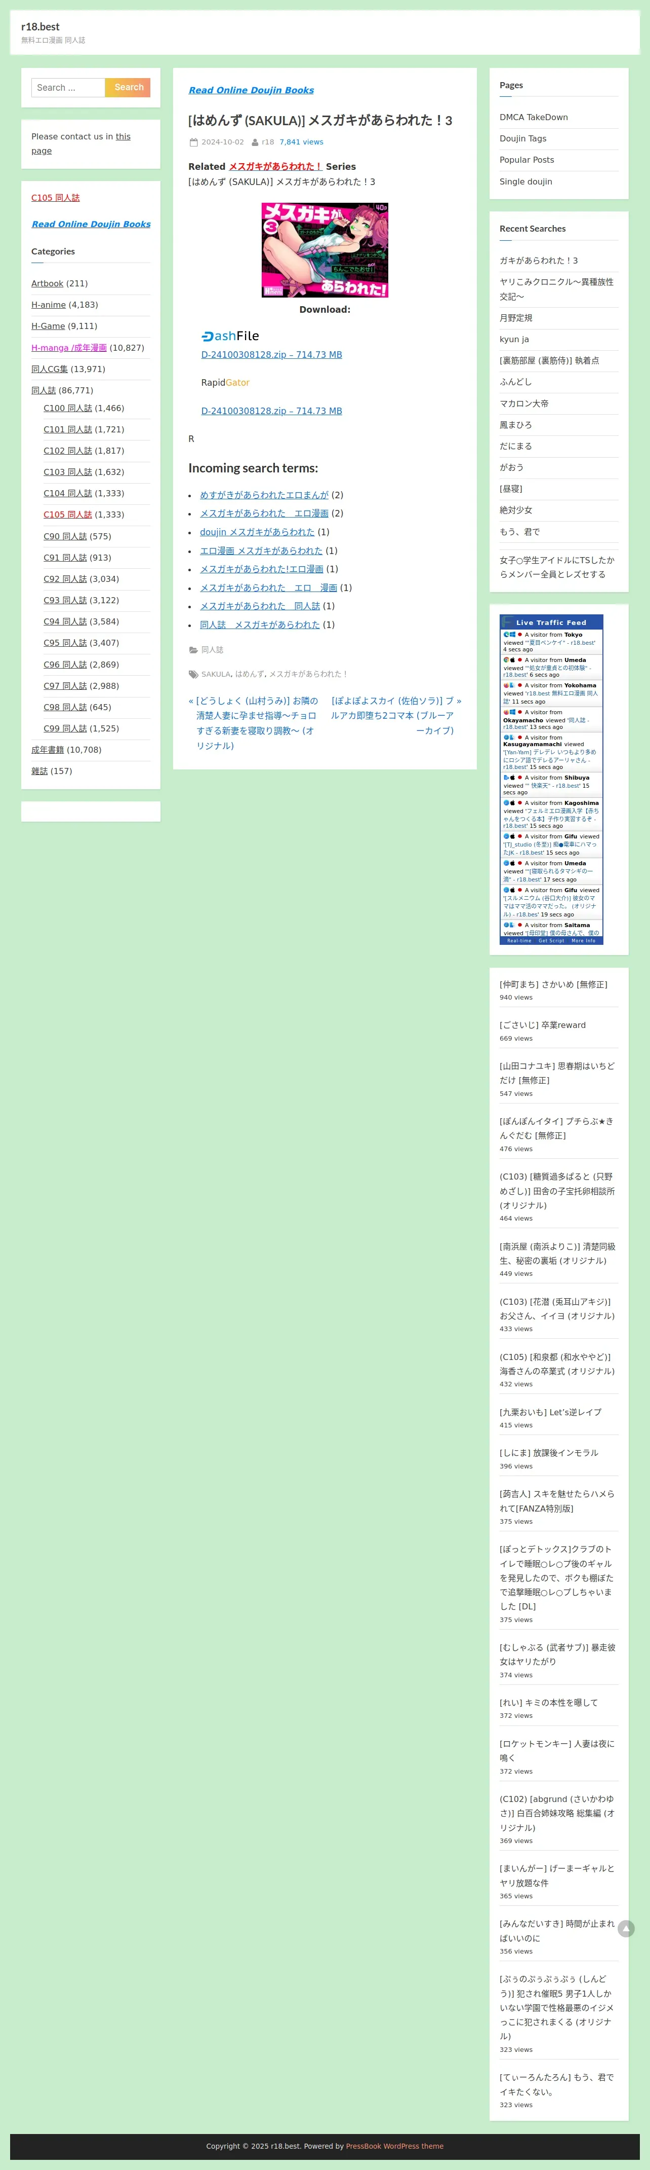Open the DMCA TakeDown page
This screenshot has width=650, height=2170.
click(x=534, y=117)
